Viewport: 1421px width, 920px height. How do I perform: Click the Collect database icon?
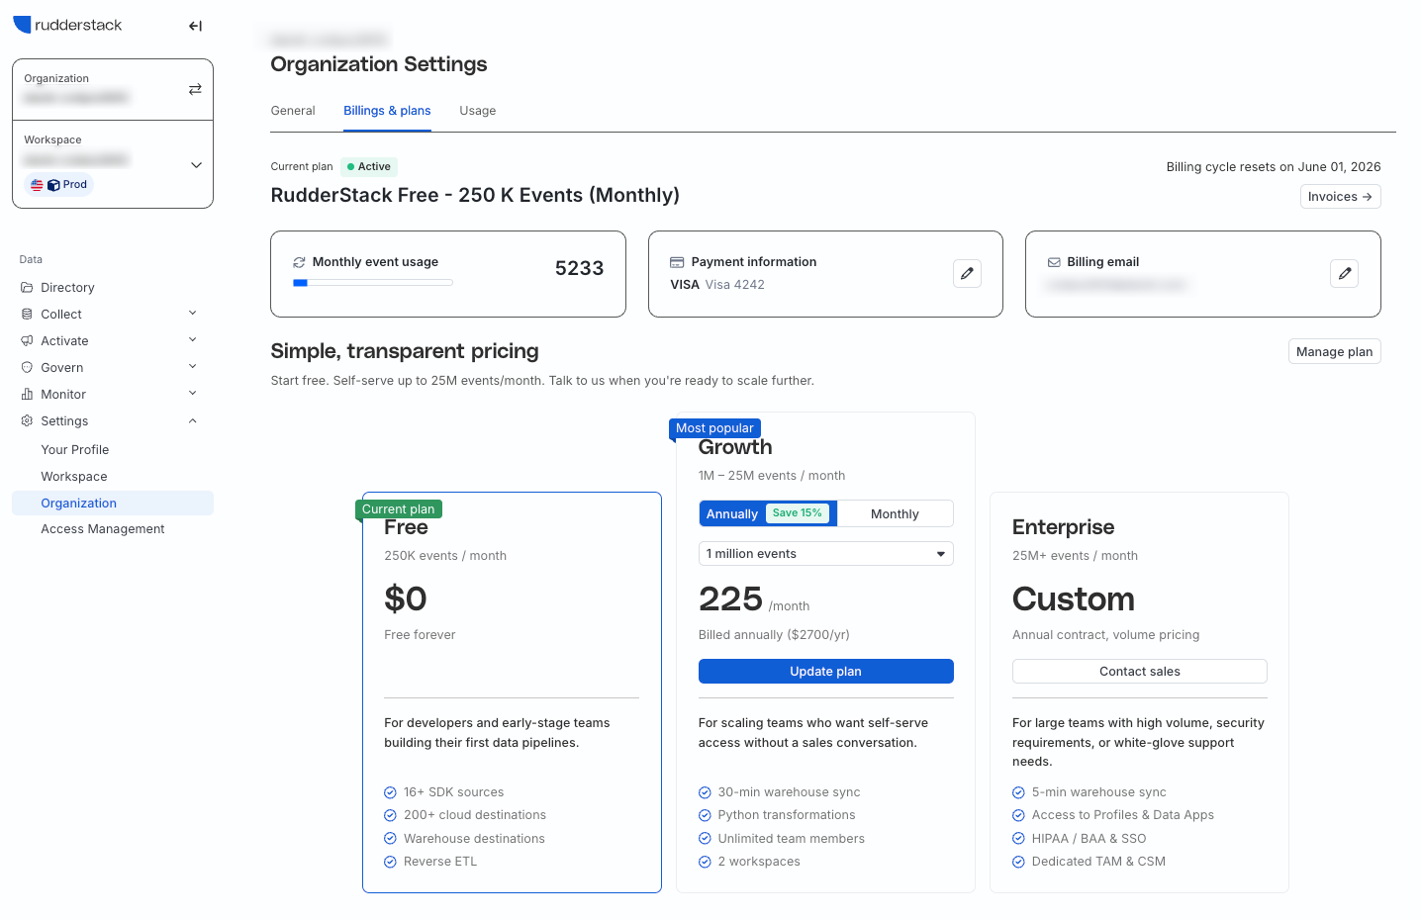point(27,315)
